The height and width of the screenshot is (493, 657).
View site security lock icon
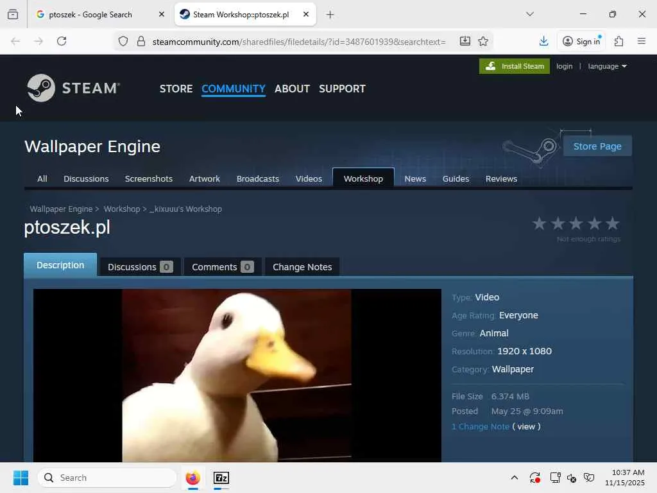tap(141, 41)
